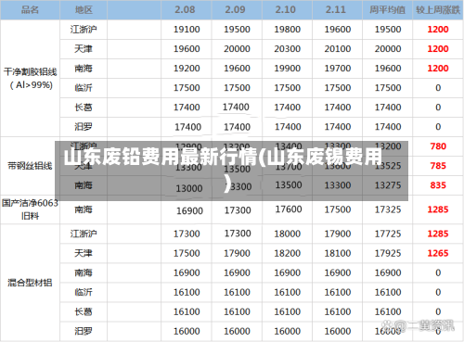The height and width of the screenshot is (342, 464).
Task: Select the 2.10 date column header
Action: coord(286,9)
